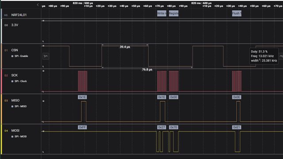Image resolution: width=283 pixels, height=159 pixels.
Task: Click the SPI - MISO square badge
Action: pos(12,107)
